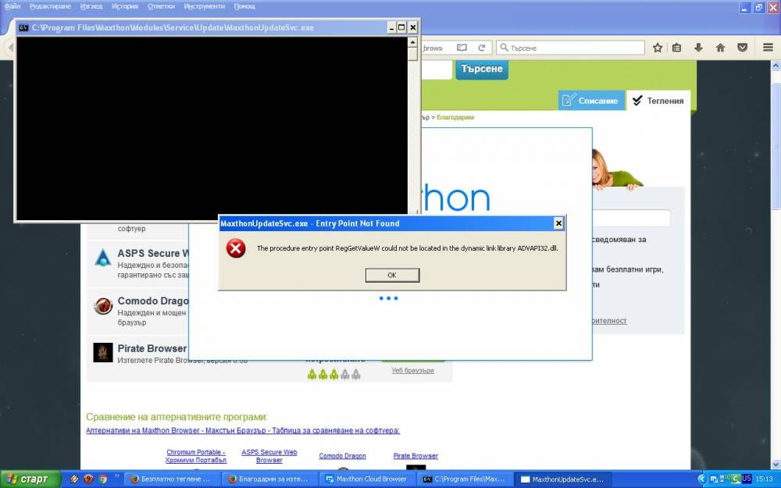
Task: Open the 'История' menu
Action: tap(125, 6)
